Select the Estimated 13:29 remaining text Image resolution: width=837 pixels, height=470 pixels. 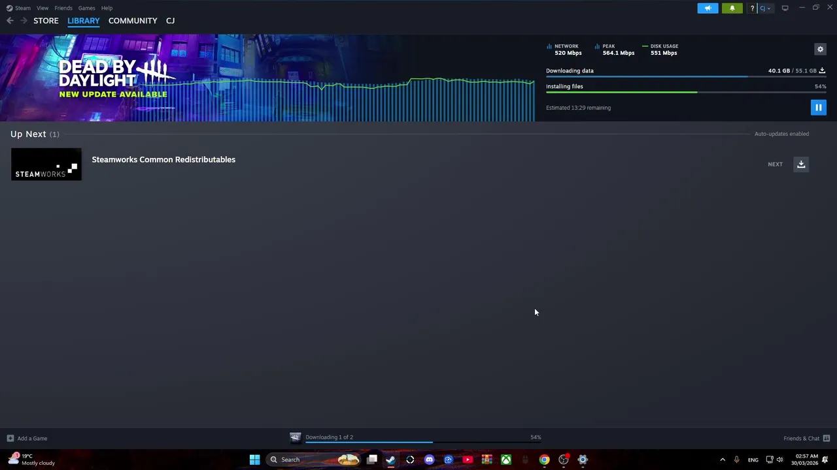(578, 108)
